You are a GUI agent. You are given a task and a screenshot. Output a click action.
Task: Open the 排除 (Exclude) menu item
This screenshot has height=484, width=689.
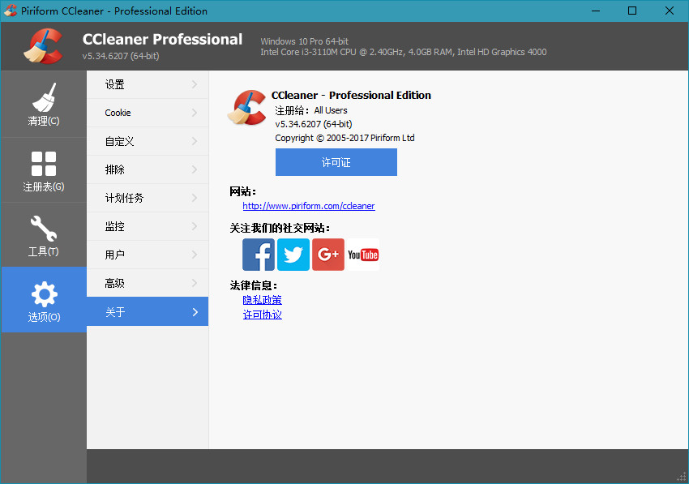point(148,169)
